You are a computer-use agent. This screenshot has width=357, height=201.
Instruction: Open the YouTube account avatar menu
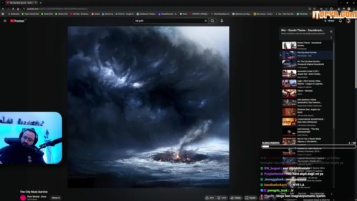pyautogui.click(x=348, y=21)
